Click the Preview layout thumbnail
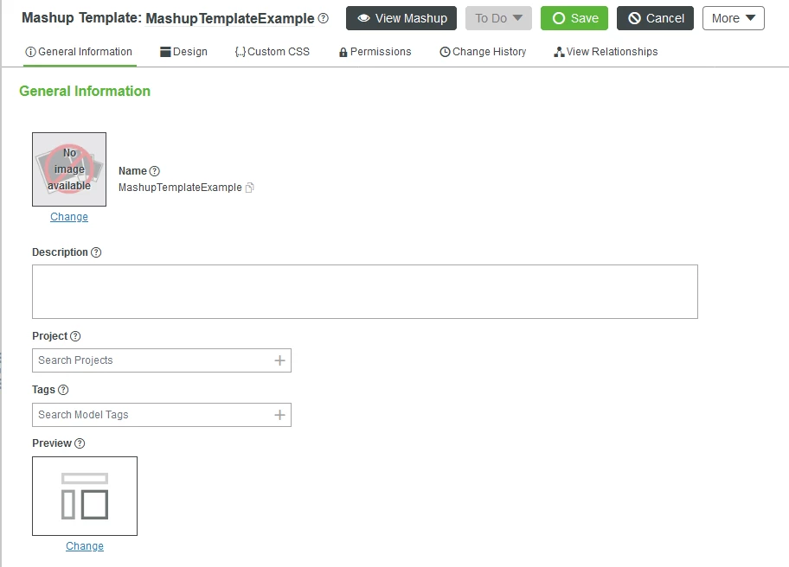The image size is (789, 567). [x=84, y=495]
